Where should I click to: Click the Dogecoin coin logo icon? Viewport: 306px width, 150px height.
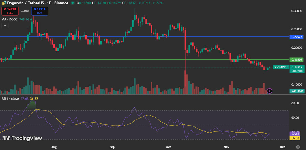coord(4,3)
